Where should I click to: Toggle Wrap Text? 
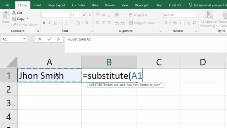138,15
